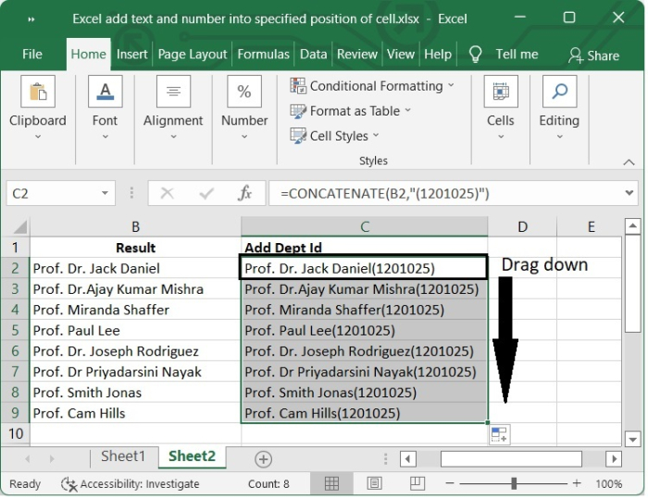648x499 pixels.
Task: Click the Select All corner triangle
Action: click(x=19, y=226)
